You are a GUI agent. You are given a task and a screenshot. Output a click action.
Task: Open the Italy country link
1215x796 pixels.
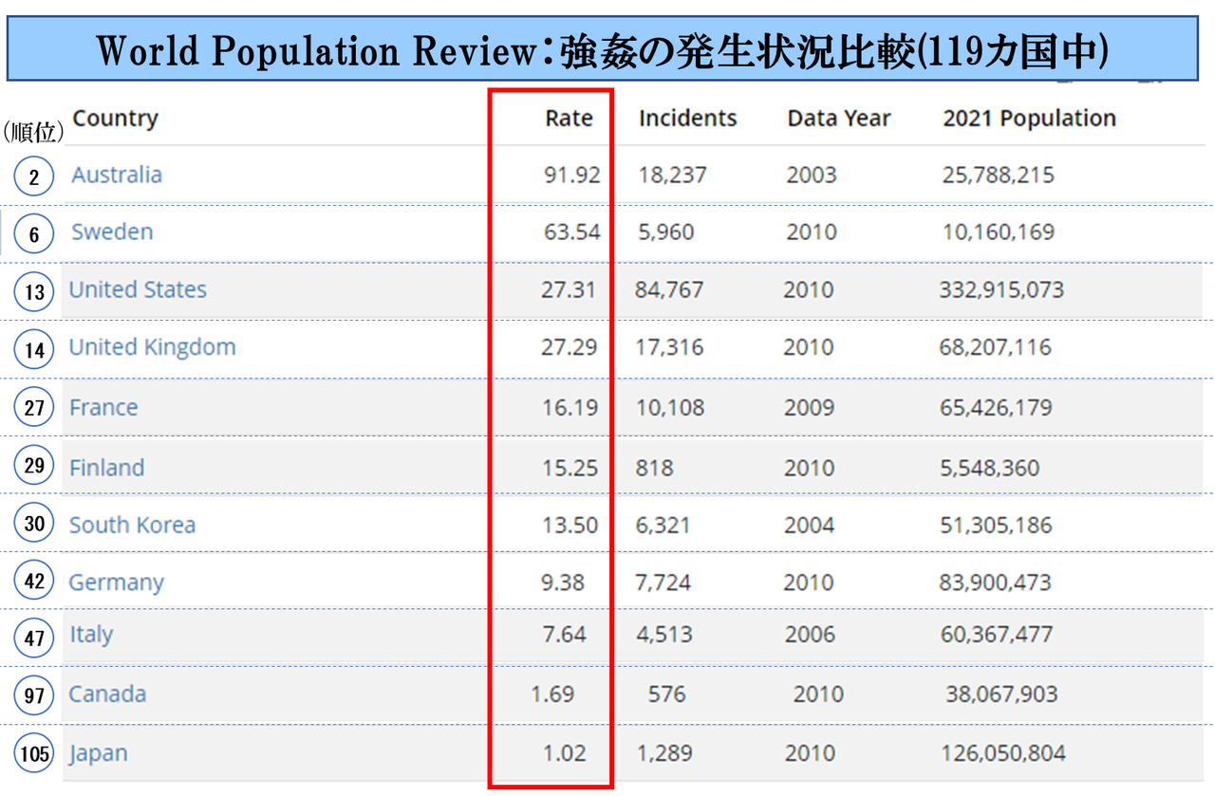click(x=91, y=635)
